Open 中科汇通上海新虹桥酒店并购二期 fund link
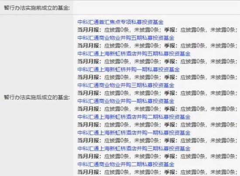This screenshot has width=240, height=176. [x=134, y=117]
